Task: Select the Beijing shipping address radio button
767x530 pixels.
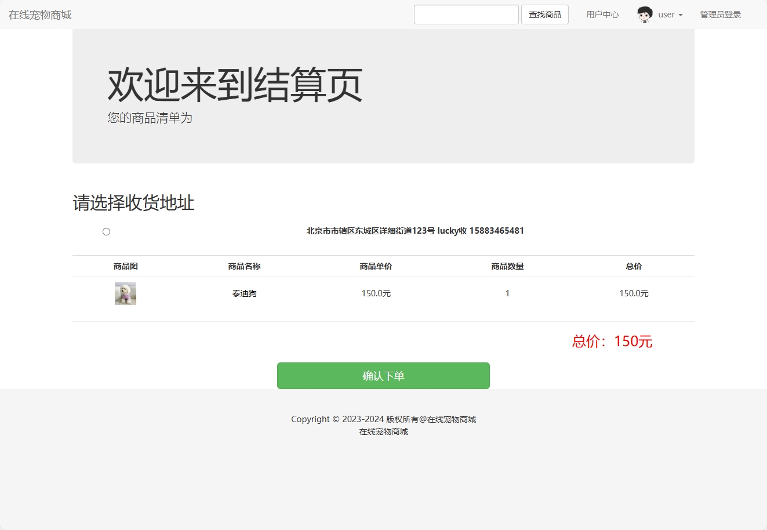Action: tap(106, 231)
